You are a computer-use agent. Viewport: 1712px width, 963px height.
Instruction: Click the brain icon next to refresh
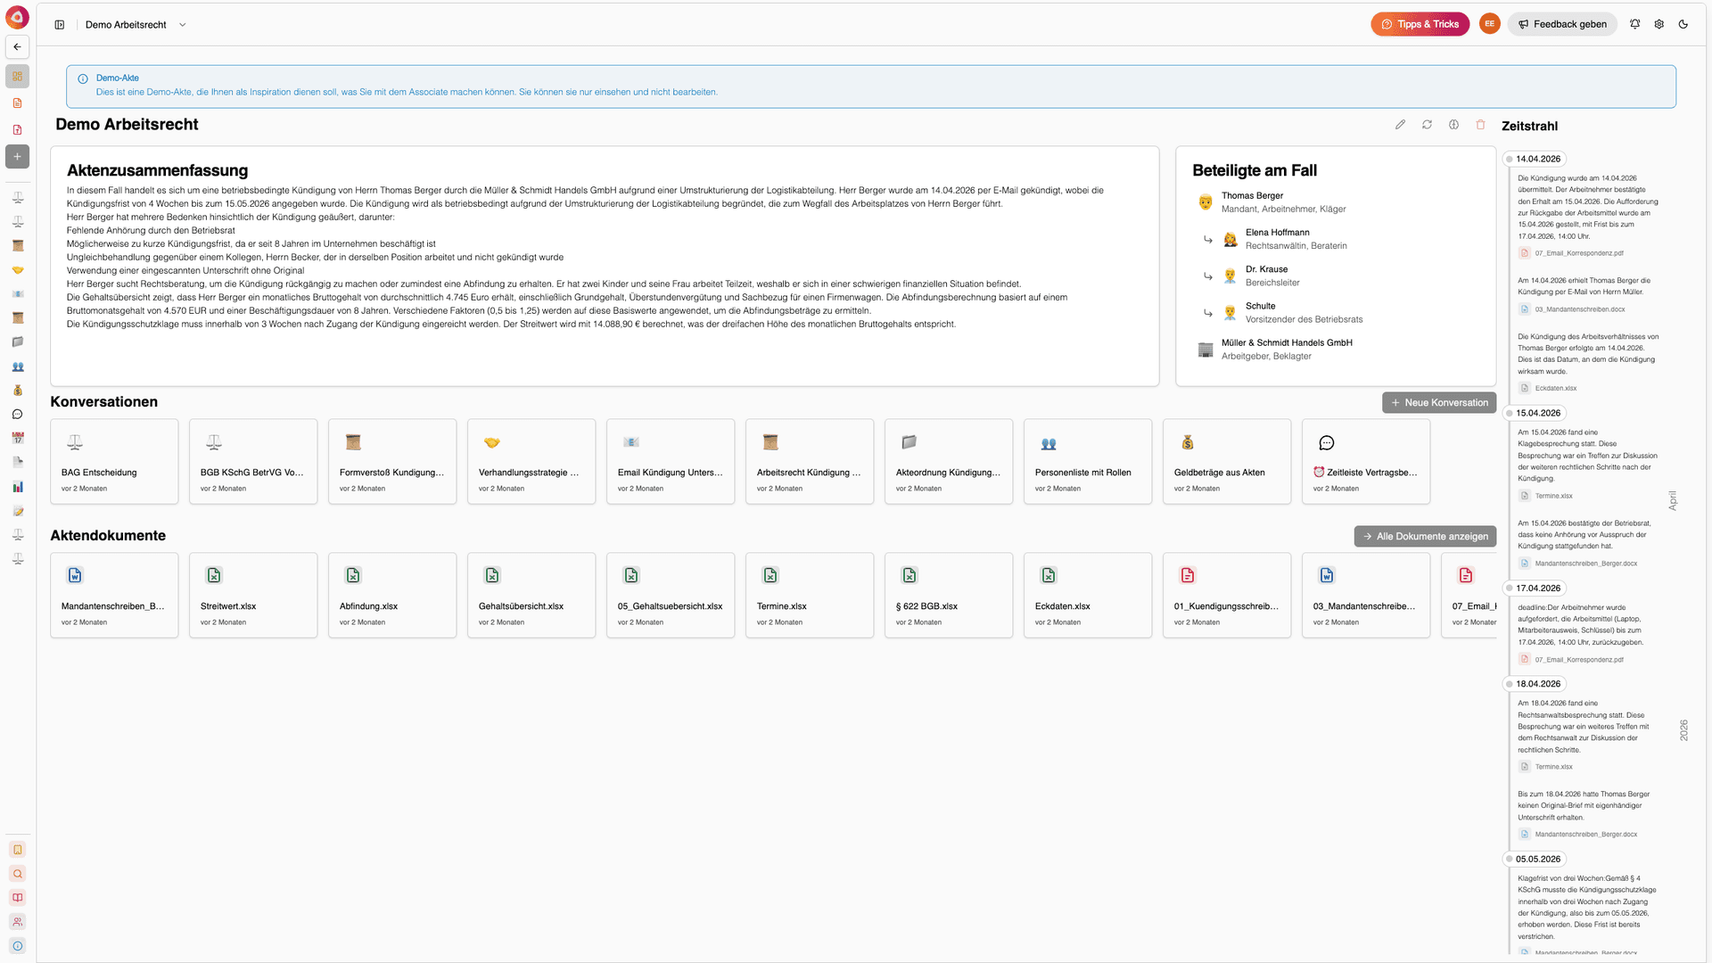click(x=1453, y=125)
